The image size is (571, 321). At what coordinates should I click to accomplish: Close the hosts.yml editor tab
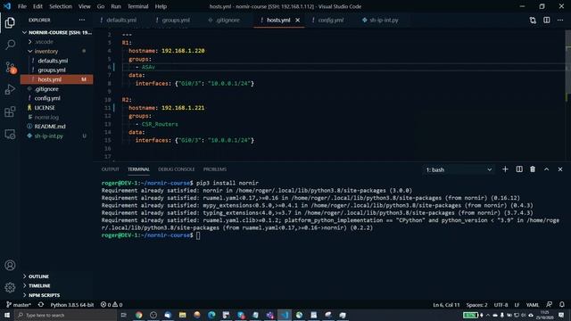click(297, 20)
